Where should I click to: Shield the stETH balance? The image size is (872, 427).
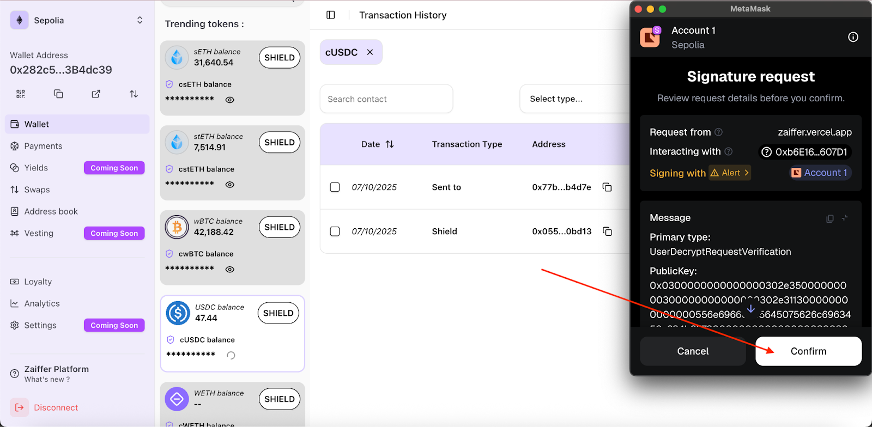pos(280,143)
